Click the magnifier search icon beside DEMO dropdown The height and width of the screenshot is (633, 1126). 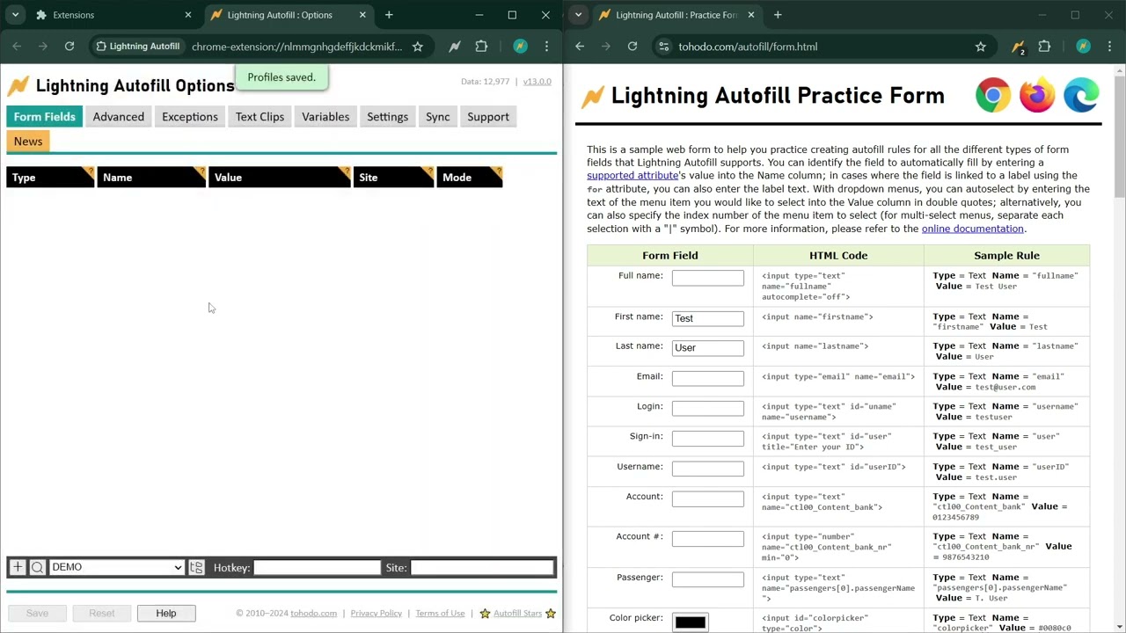point(37,567)
